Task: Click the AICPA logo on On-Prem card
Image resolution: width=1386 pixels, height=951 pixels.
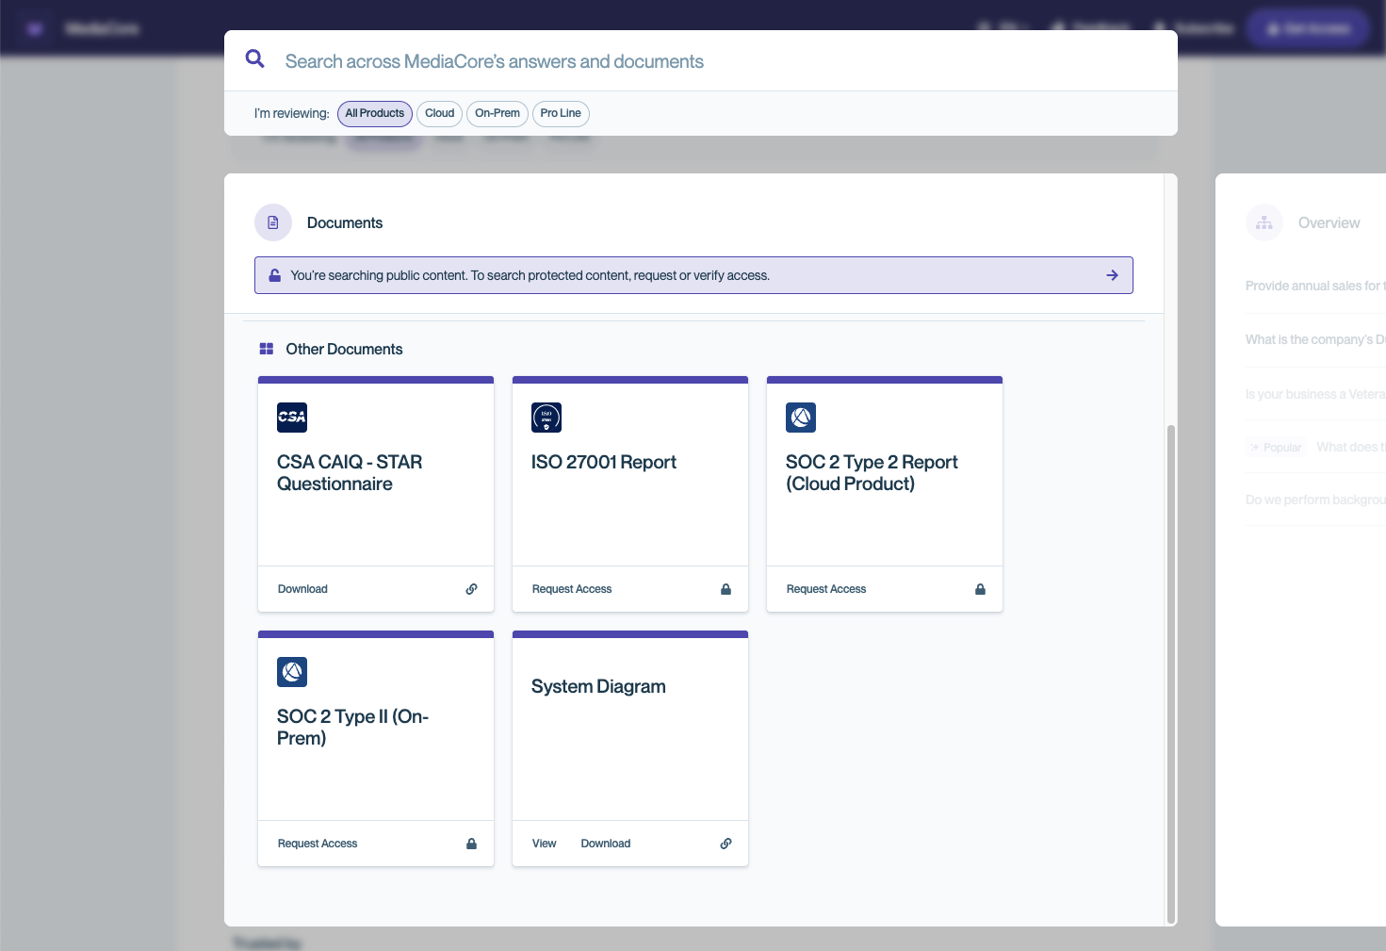Action: (x=292, y=672)
